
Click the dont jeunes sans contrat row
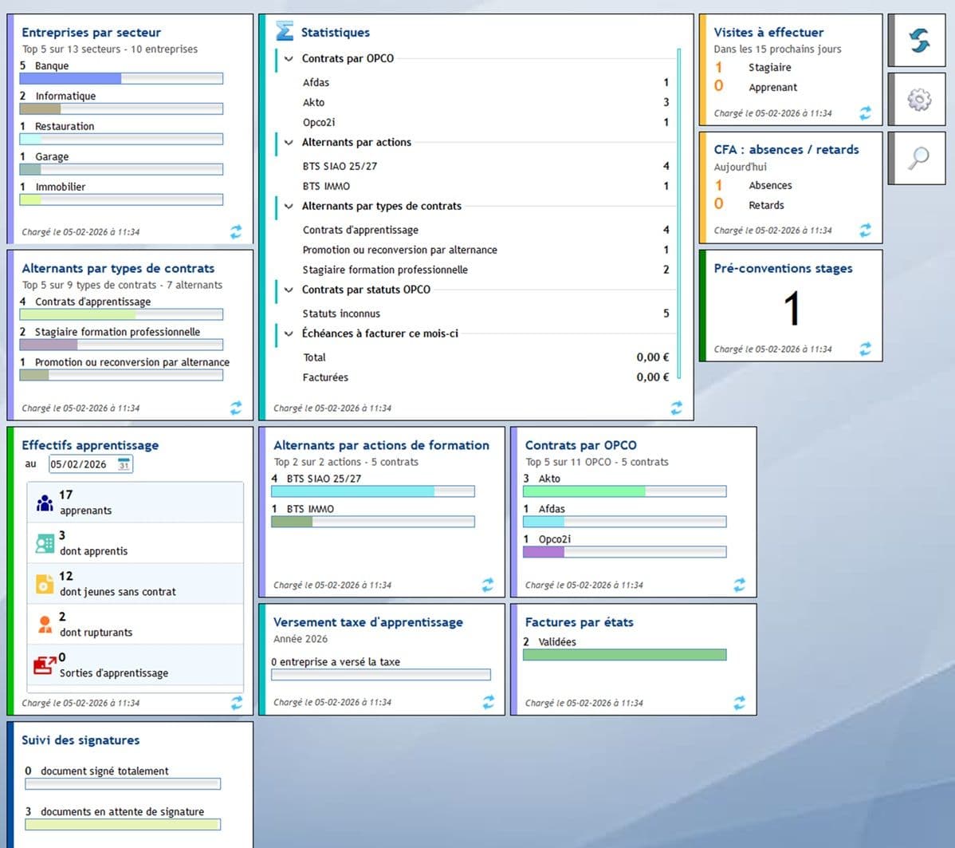[x=136, y=584]
